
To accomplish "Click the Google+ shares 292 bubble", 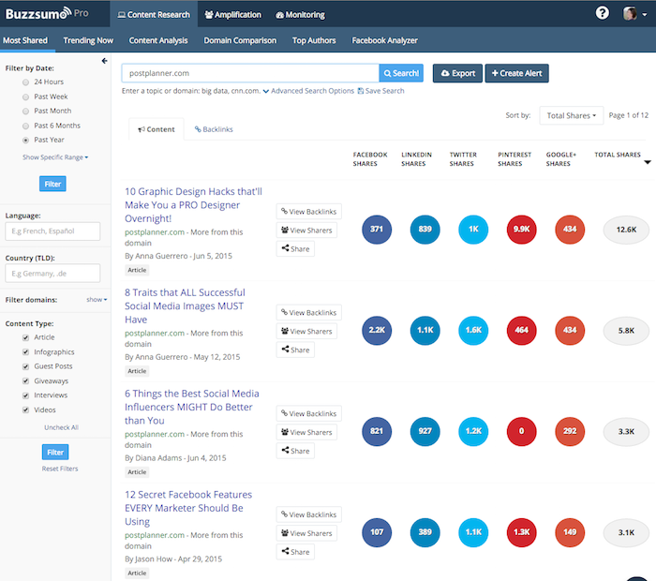I will 570,431.
